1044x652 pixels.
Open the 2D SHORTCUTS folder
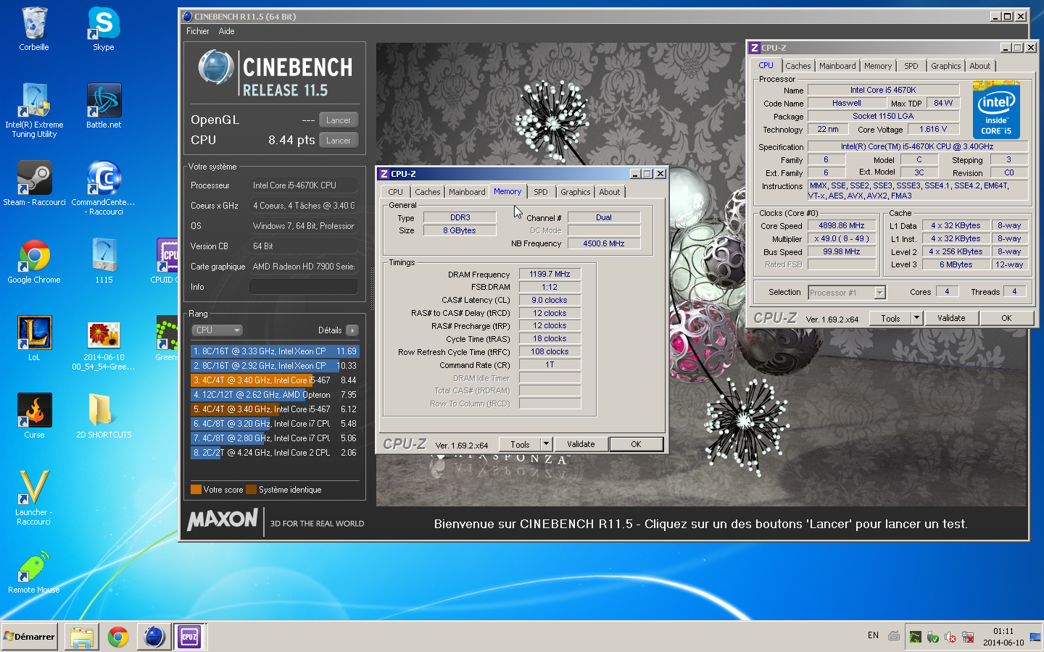[x=104, y=416]
